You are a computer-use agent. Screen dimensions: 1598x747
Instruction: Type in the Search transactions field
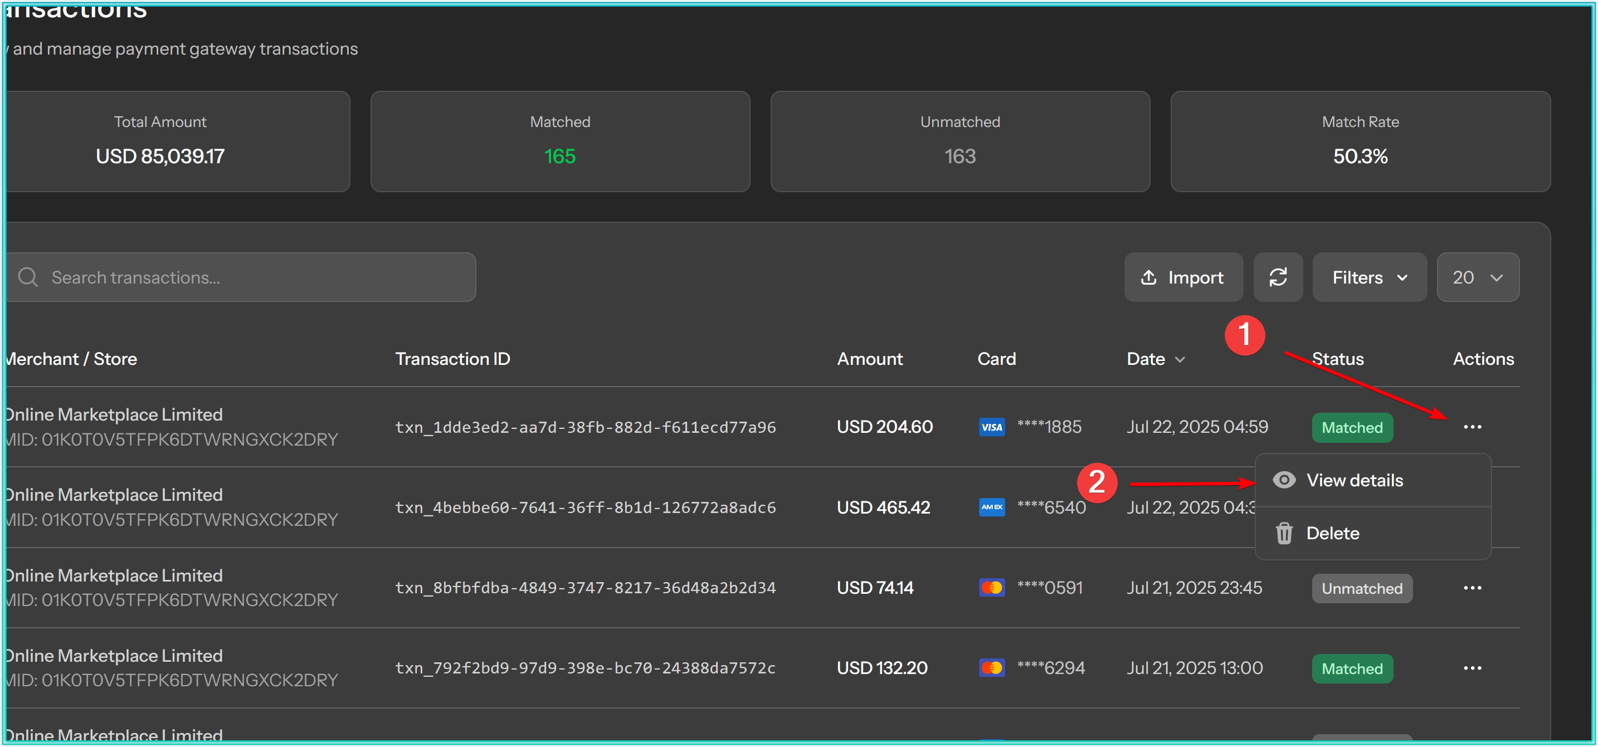248,277
